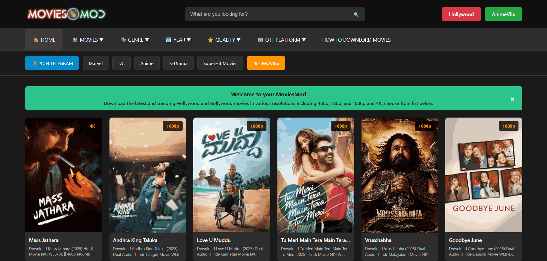Open the QUALITY dropdown menu
This screenshot has height=261, width=547.
[224, 40]
